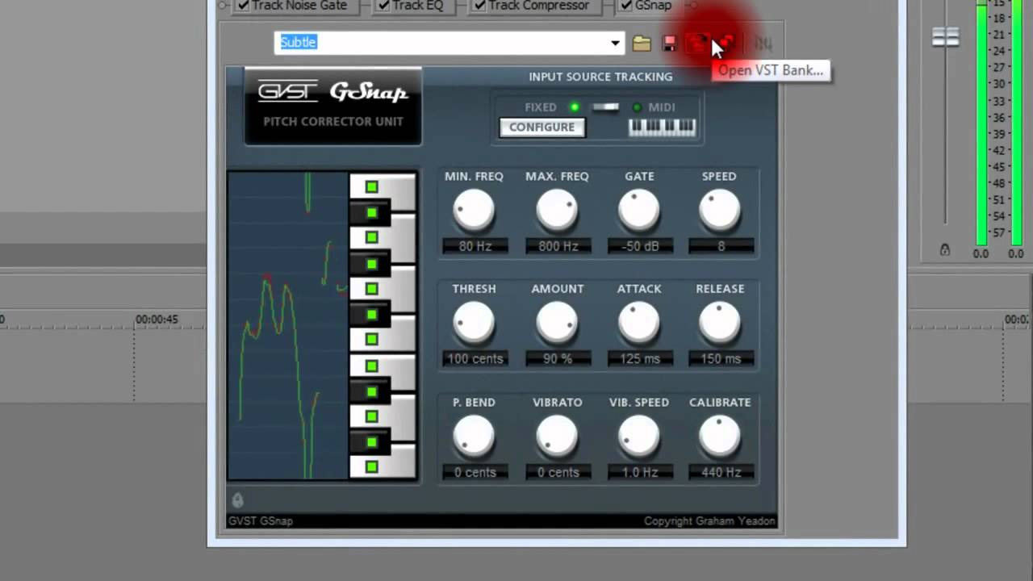This screenshot has height=581, width=1033.
Task: Click the lock icon under the volume fader
Action: coord(945,250)
